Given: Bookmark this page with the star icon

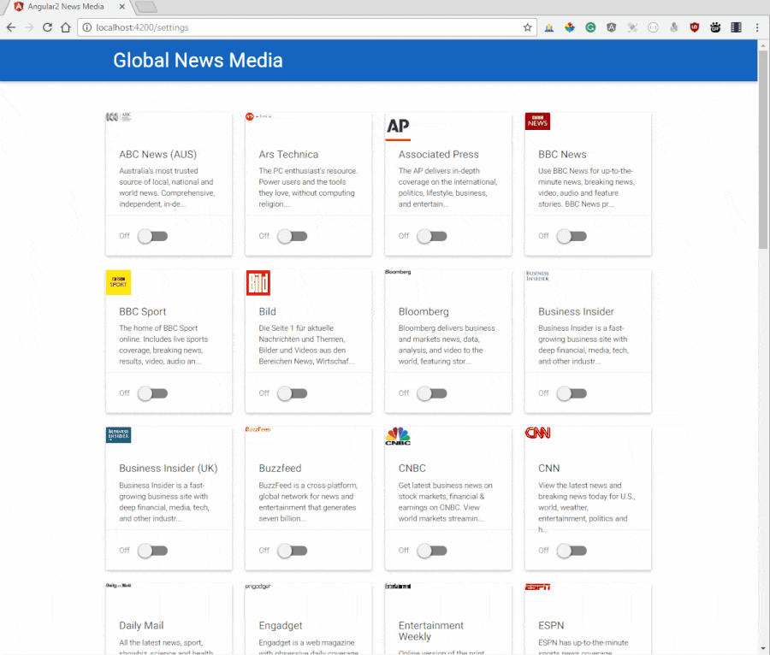Looking at the screenshot, I should (527, 27).
